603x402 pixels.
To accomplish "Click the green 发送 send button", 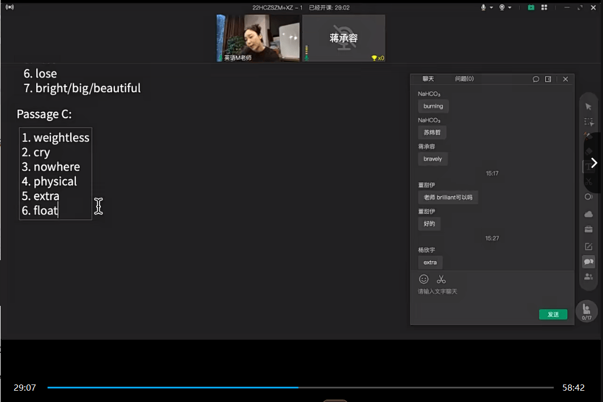I will [553, 314].
